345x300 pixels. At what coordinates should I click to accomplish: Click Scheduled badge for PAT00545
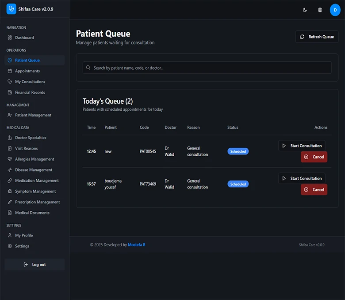tap(238, 151)
